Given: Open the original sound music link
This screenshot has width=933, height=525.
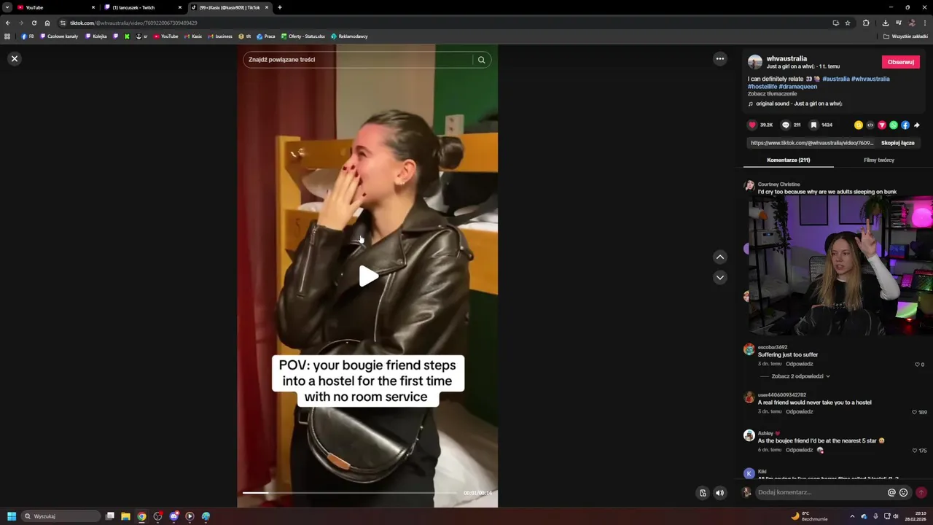Looking at the screenshot, I should point(799,104).
